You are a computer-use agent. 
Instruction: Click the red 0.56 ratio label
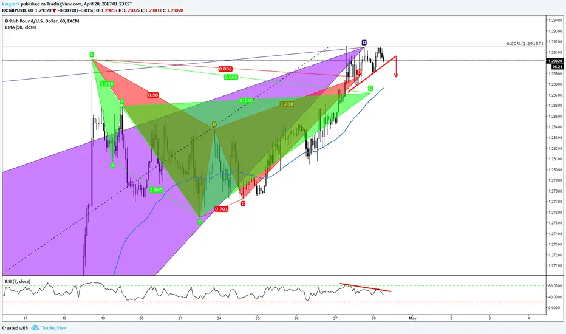[x=152, y=95]
